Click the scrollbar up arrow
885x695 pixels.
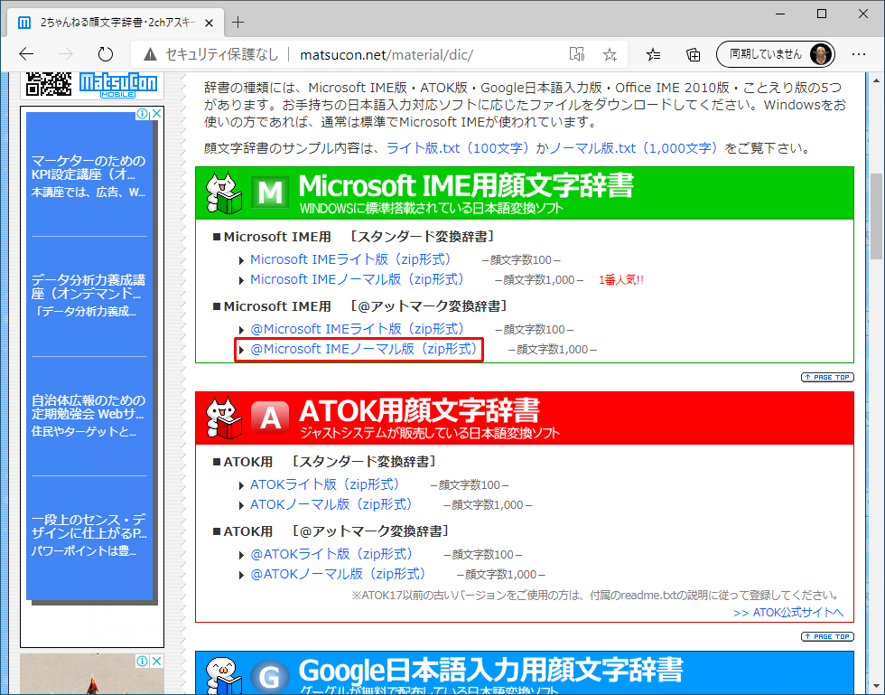coord(876,80)
